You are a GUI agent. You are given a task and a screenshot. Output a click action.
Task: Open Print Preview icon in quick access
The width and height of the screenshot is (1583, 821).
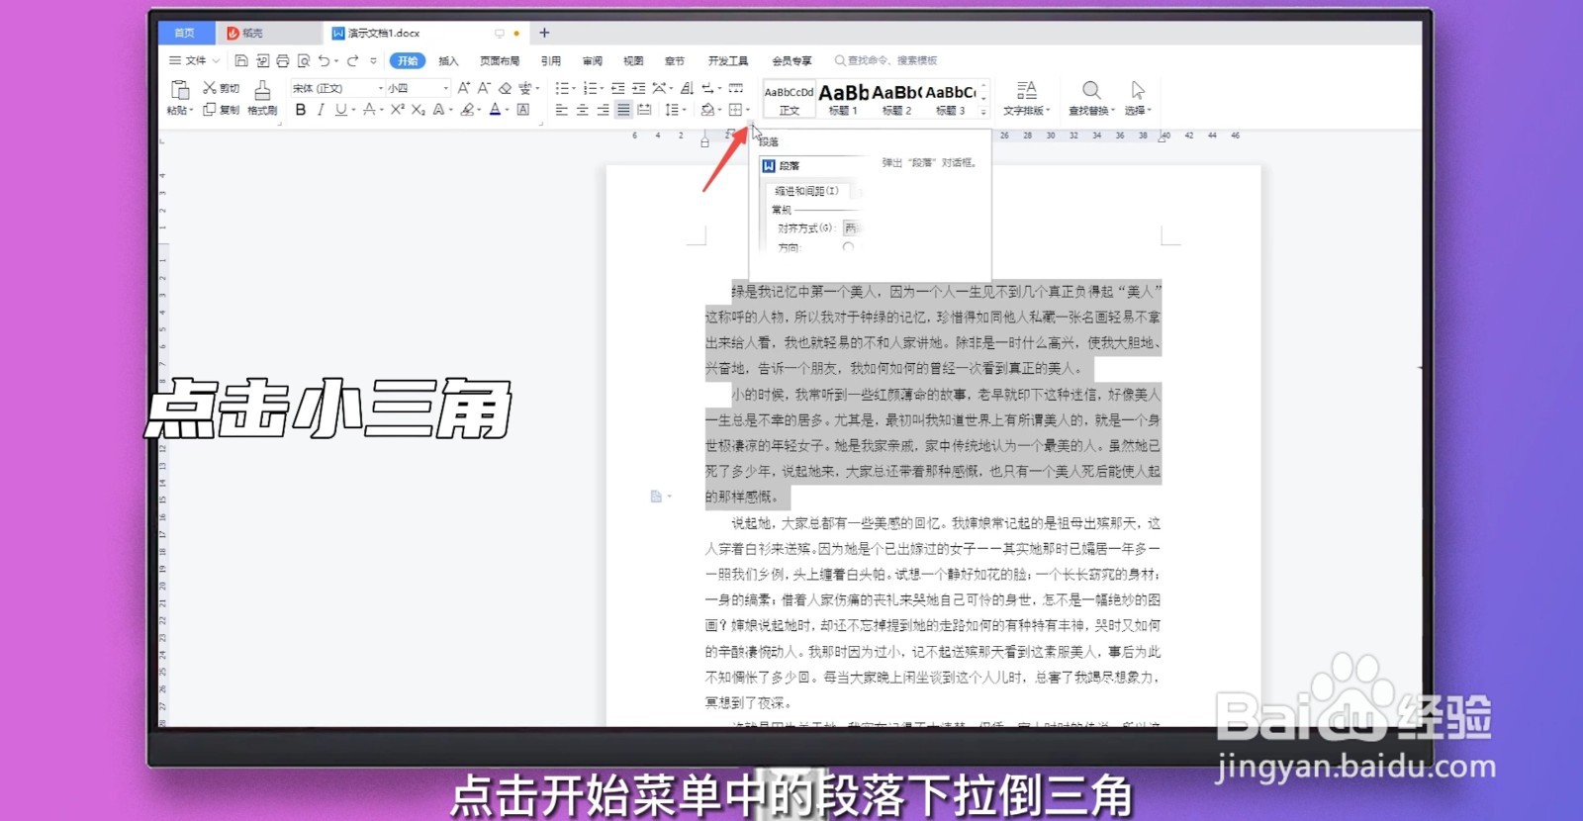click(x=303, y=60)
